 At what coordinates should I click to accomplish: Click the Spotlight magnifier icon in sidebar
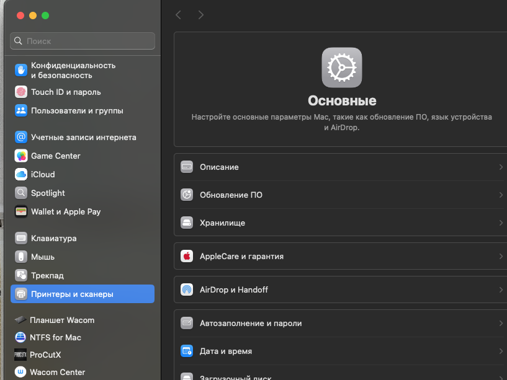pyautogui.click(x=21, y=193)
